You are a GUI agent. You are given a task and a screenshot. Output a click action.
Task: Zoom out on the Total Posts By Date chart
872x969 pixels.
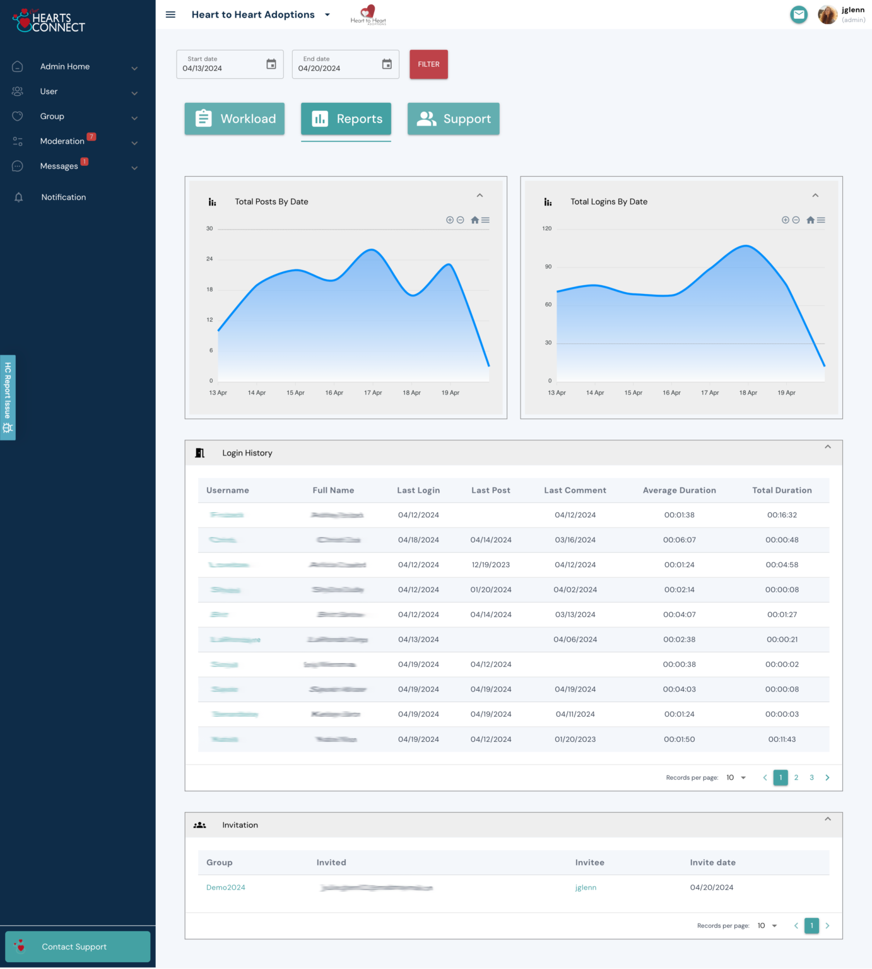[461, 220]
